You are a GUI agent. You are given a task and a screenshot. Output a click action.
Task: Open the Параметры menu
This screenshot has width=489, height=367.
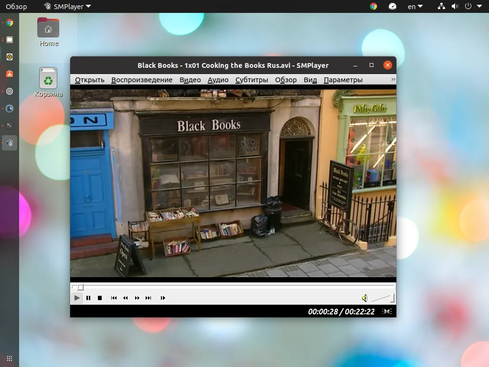(x=343, y=80)
